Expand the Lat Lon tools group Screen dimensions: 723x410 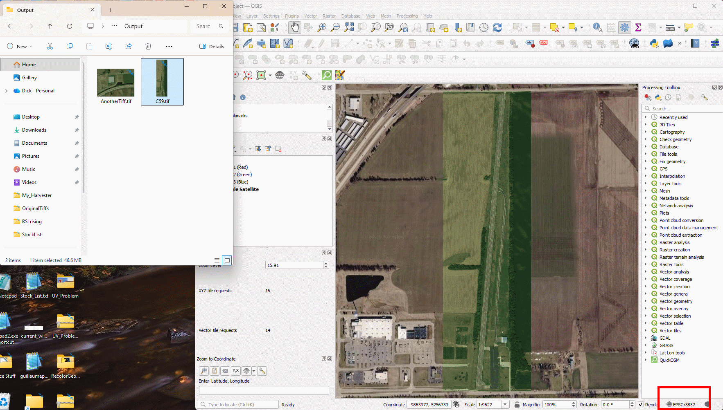coord(646,353)
